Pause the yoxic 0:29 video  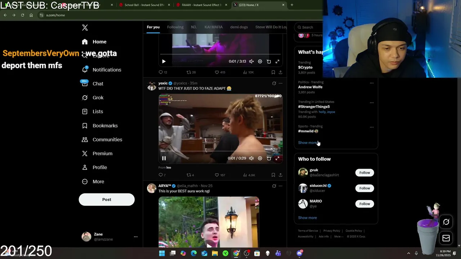click(164, 158)
